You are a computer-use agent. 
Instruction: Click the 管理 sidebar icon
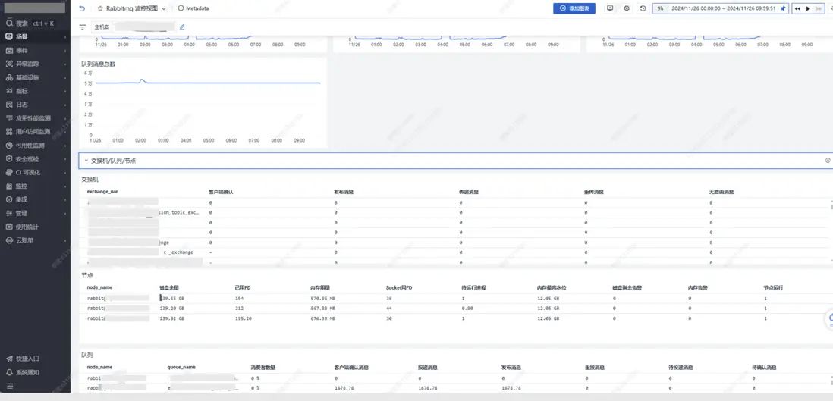point(9,213)
